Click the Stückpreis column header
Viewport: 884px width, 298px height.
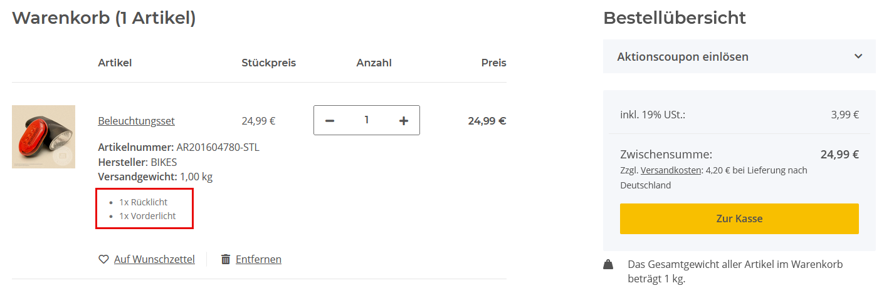(268, 63)
